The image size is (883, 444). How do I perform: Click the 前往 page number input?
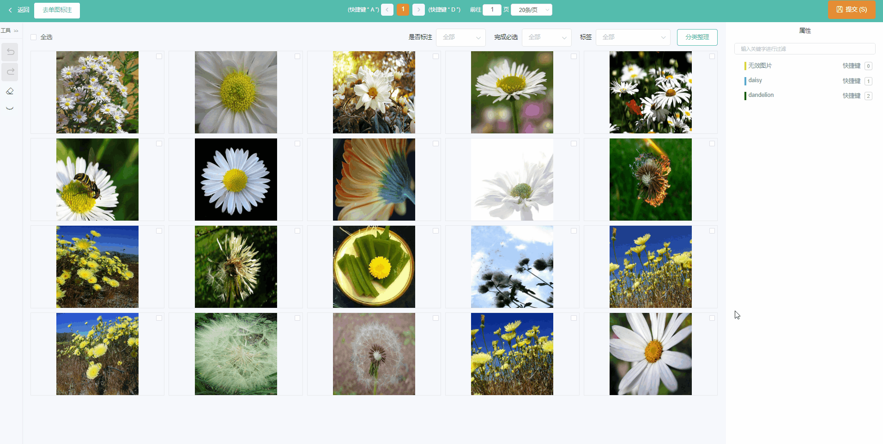tap(492, 10)
